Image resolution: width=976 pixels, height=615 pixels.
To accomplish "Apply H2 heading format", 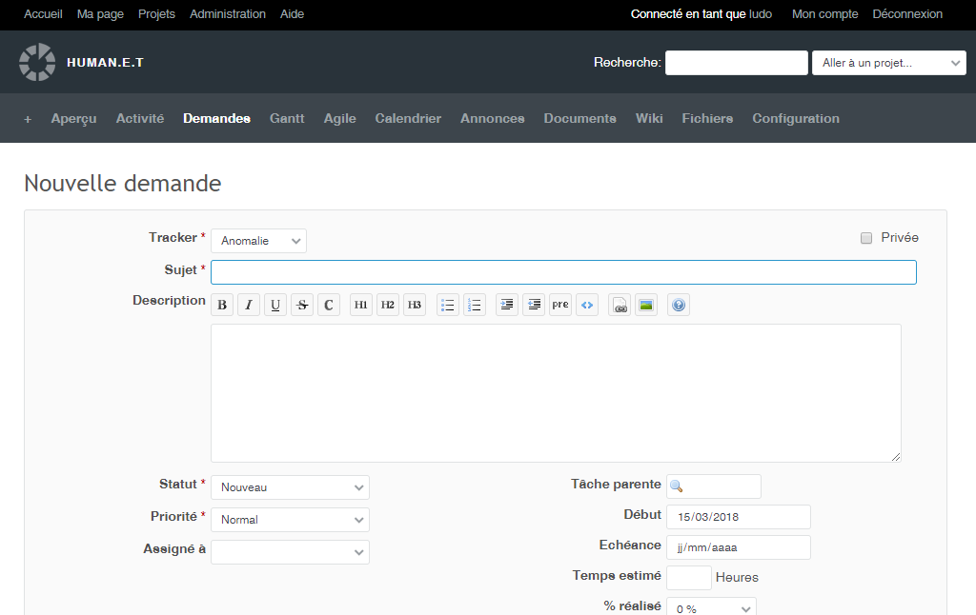I will (388, 305).
